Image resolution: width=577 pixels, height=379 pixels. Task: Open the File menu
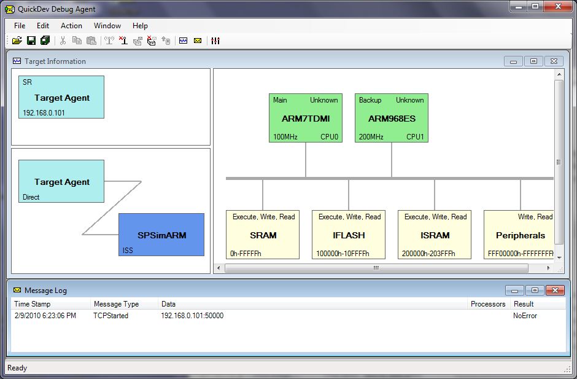(x=20, y=25)
